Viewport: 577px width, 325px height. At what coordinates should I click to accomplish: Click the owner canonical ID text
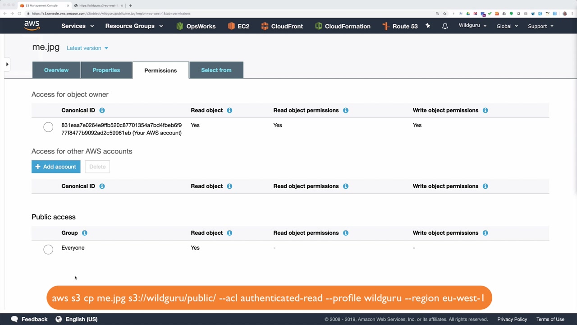click(x=122, y=129)
